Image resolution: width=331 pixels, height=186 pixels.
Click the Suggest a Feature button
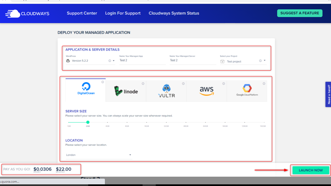300,13
